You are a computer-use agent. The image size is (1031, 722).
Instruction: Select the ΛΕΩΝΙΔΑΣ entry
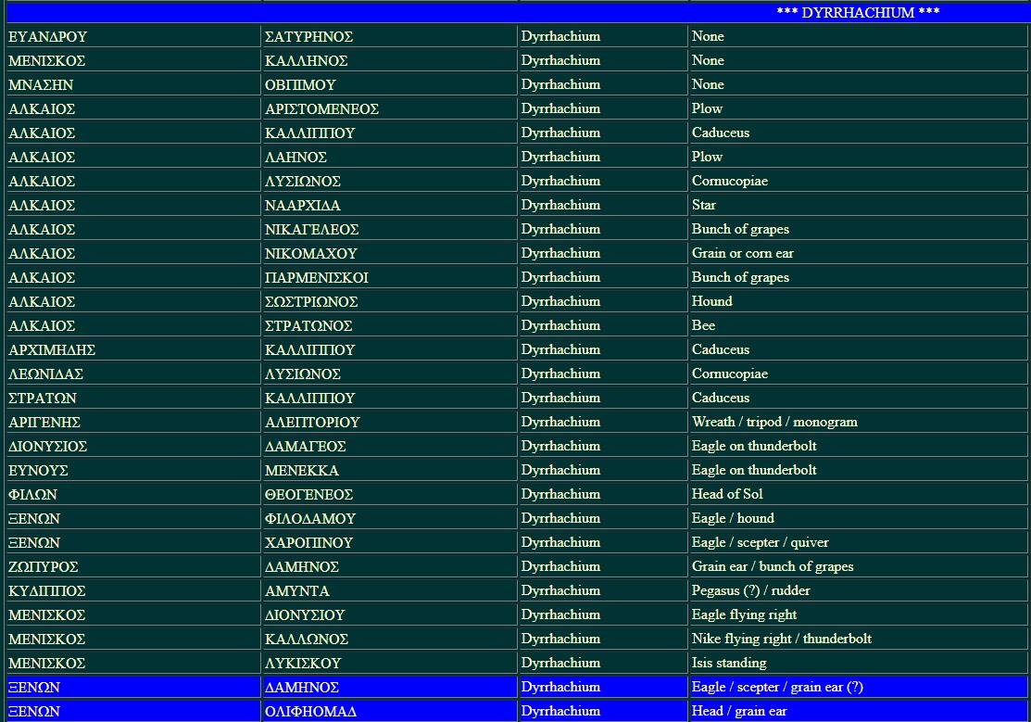click(46, 374)
